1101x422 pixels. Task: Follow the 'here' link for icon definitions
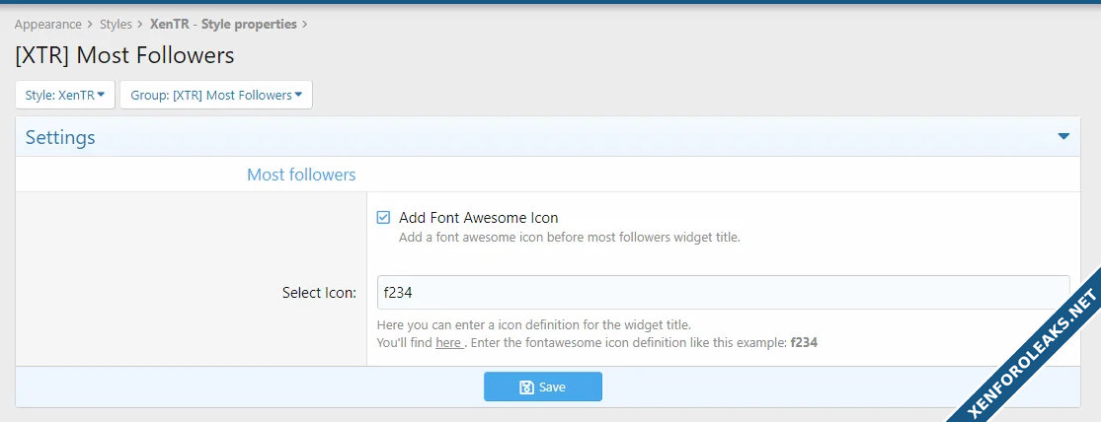click(x=448, y=343)
